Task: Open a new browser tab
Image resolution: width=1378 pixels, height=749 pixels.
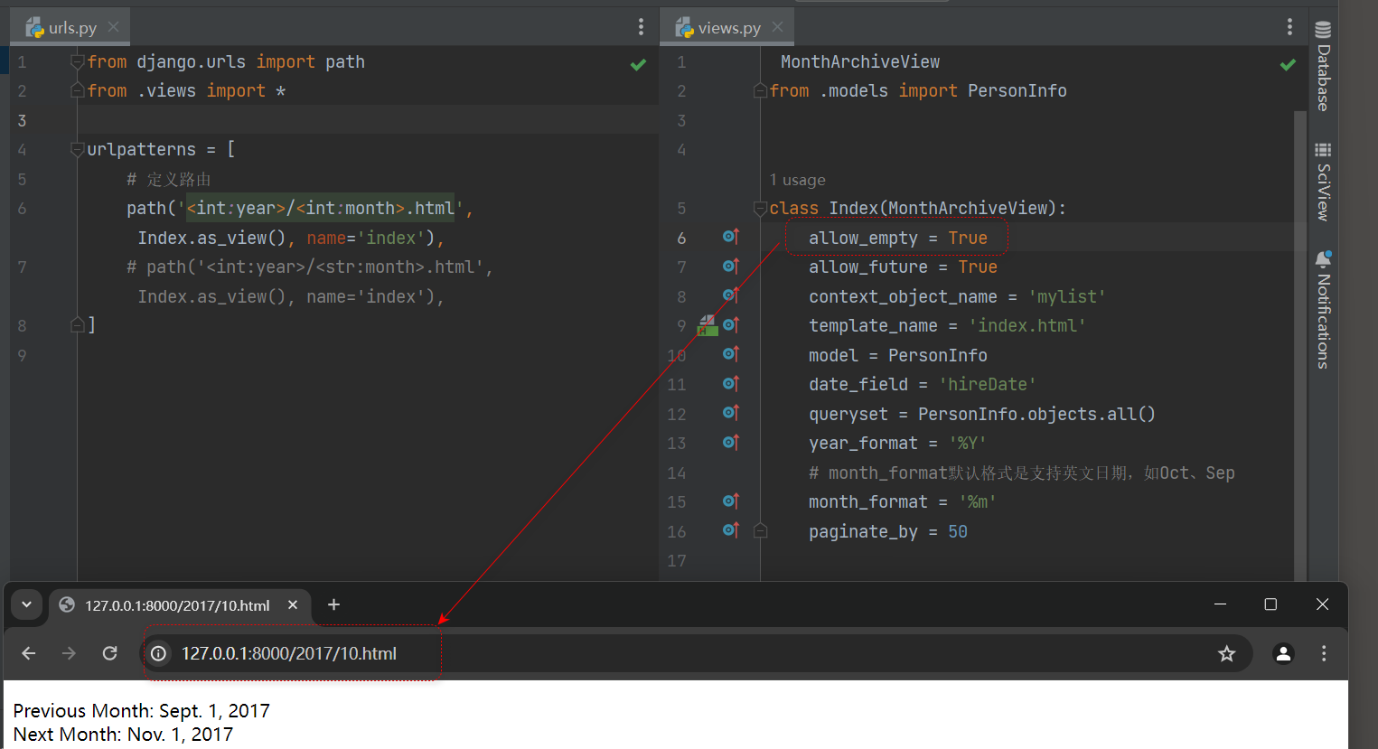Action: tap(333, 604)
